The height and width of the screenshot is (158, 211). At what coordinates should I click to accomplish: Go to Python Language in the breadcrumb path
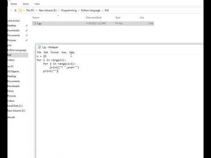click(x=91, y=11)
